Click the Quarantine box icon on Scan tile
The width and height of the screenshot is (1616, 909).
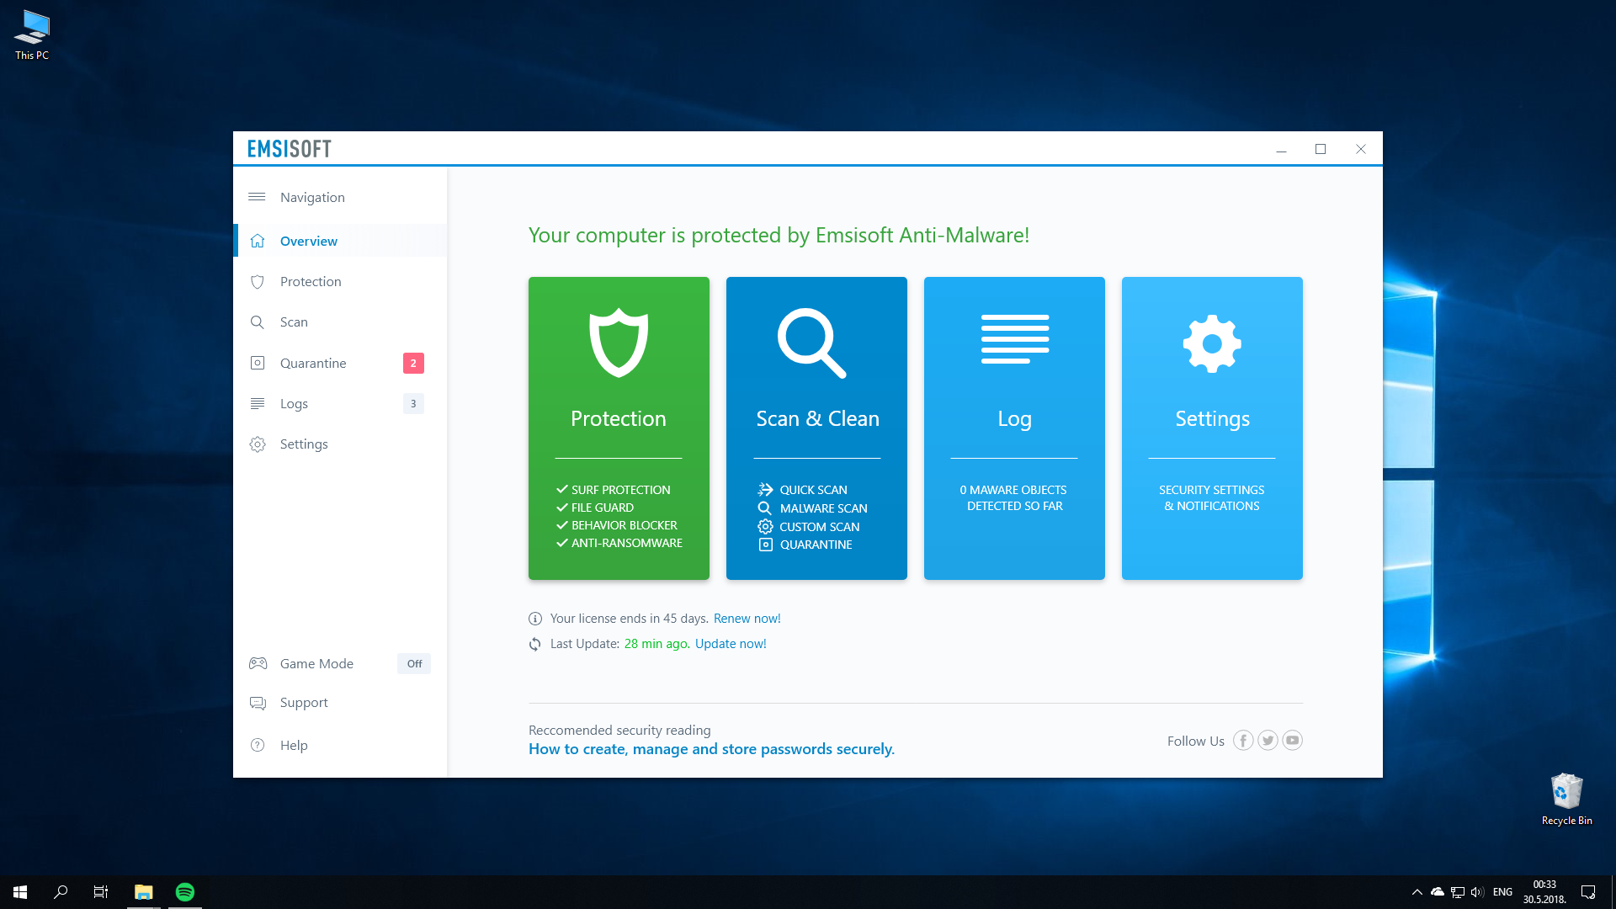click(x=765, y=545)
